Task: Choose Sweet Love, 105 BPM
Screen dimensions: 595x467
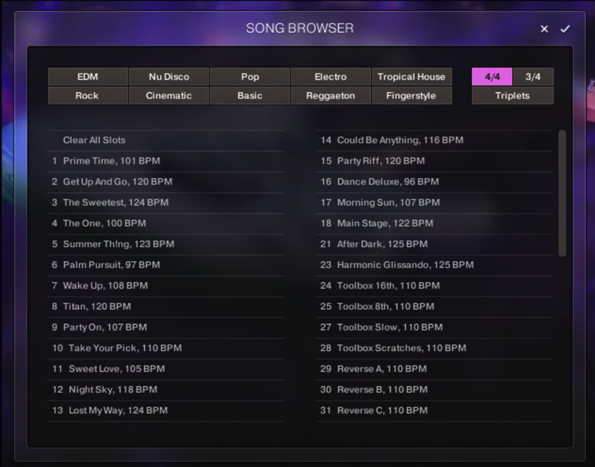Action: click(166, 368)
